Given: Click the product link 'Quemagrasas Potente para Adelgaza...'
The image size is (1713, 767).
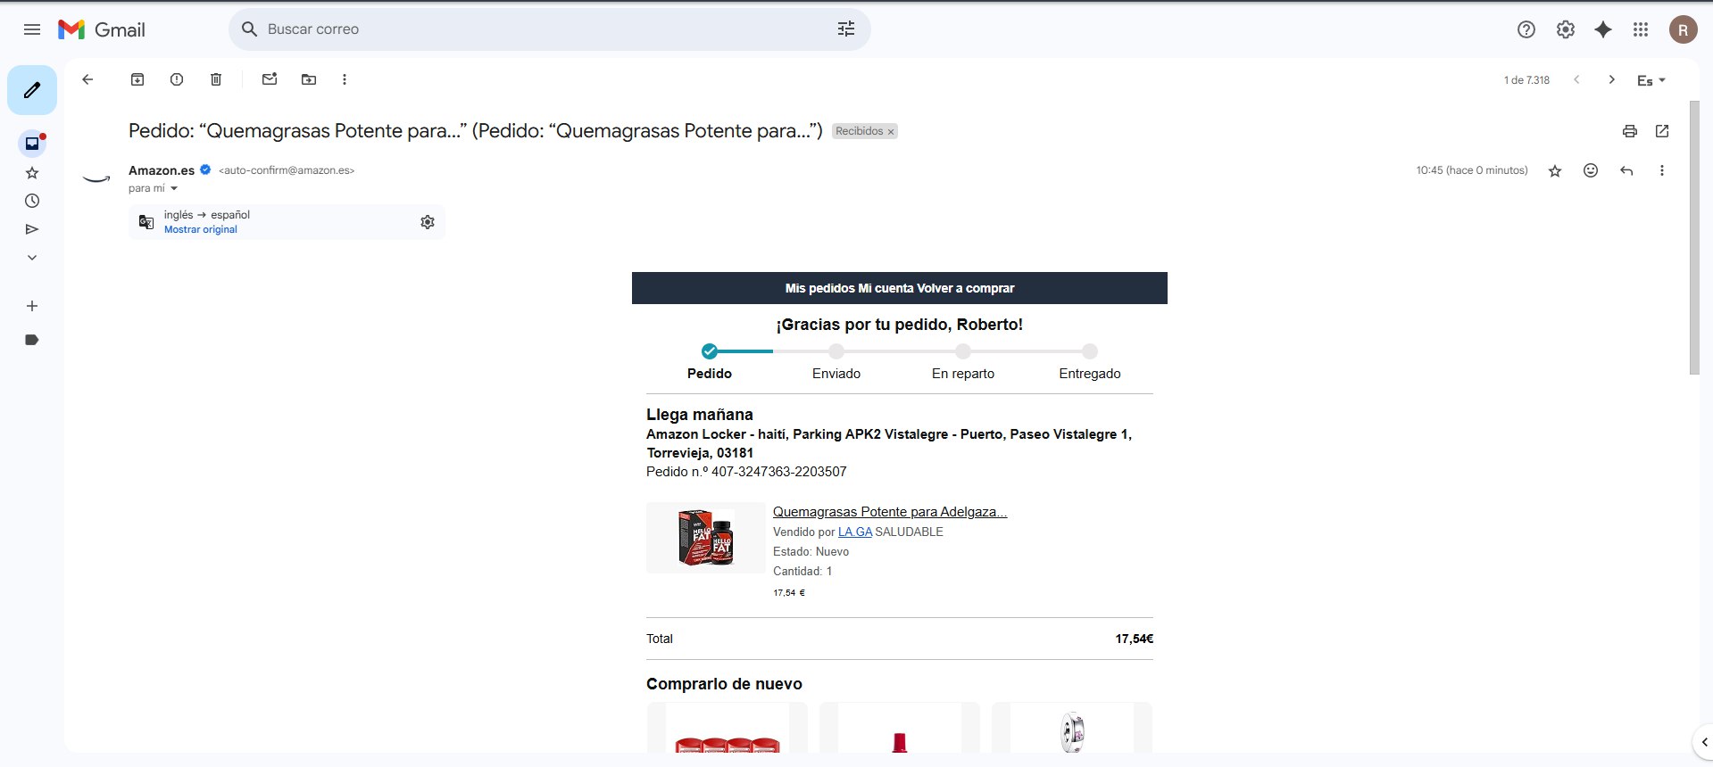Looking at the screenshot, I should tap(890, 512).
